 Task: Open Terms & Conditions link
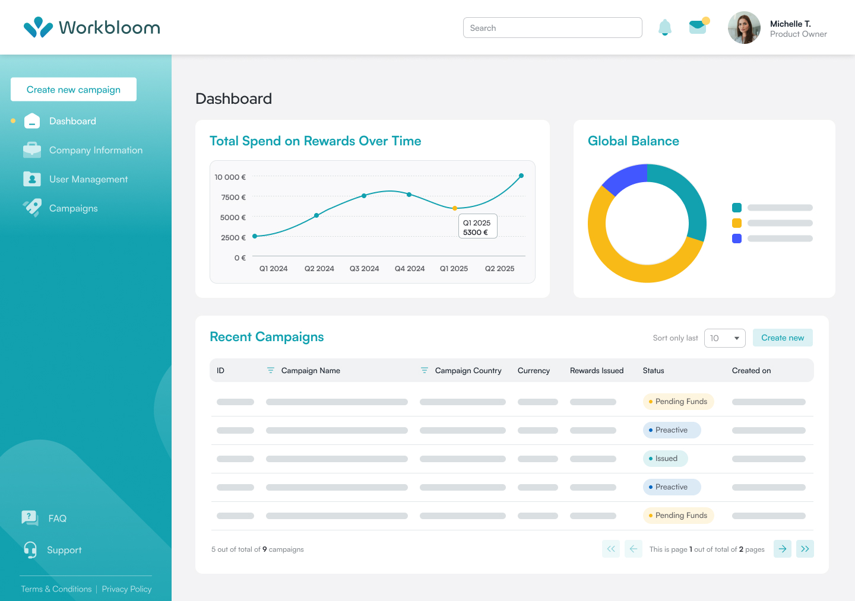(56, 589)
